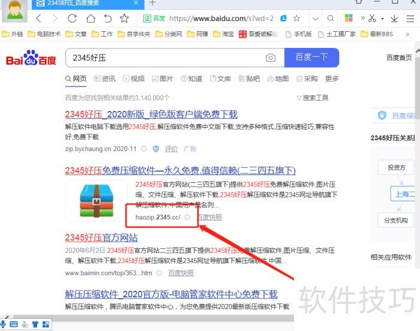This screenshot has height=331, width=420.
Task: Open the 手机版 bookmark
Action: pos(299,34)
